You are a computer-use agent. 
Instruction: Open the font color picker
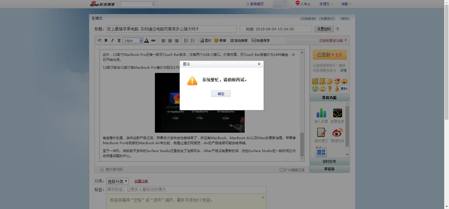pos(146,40)
